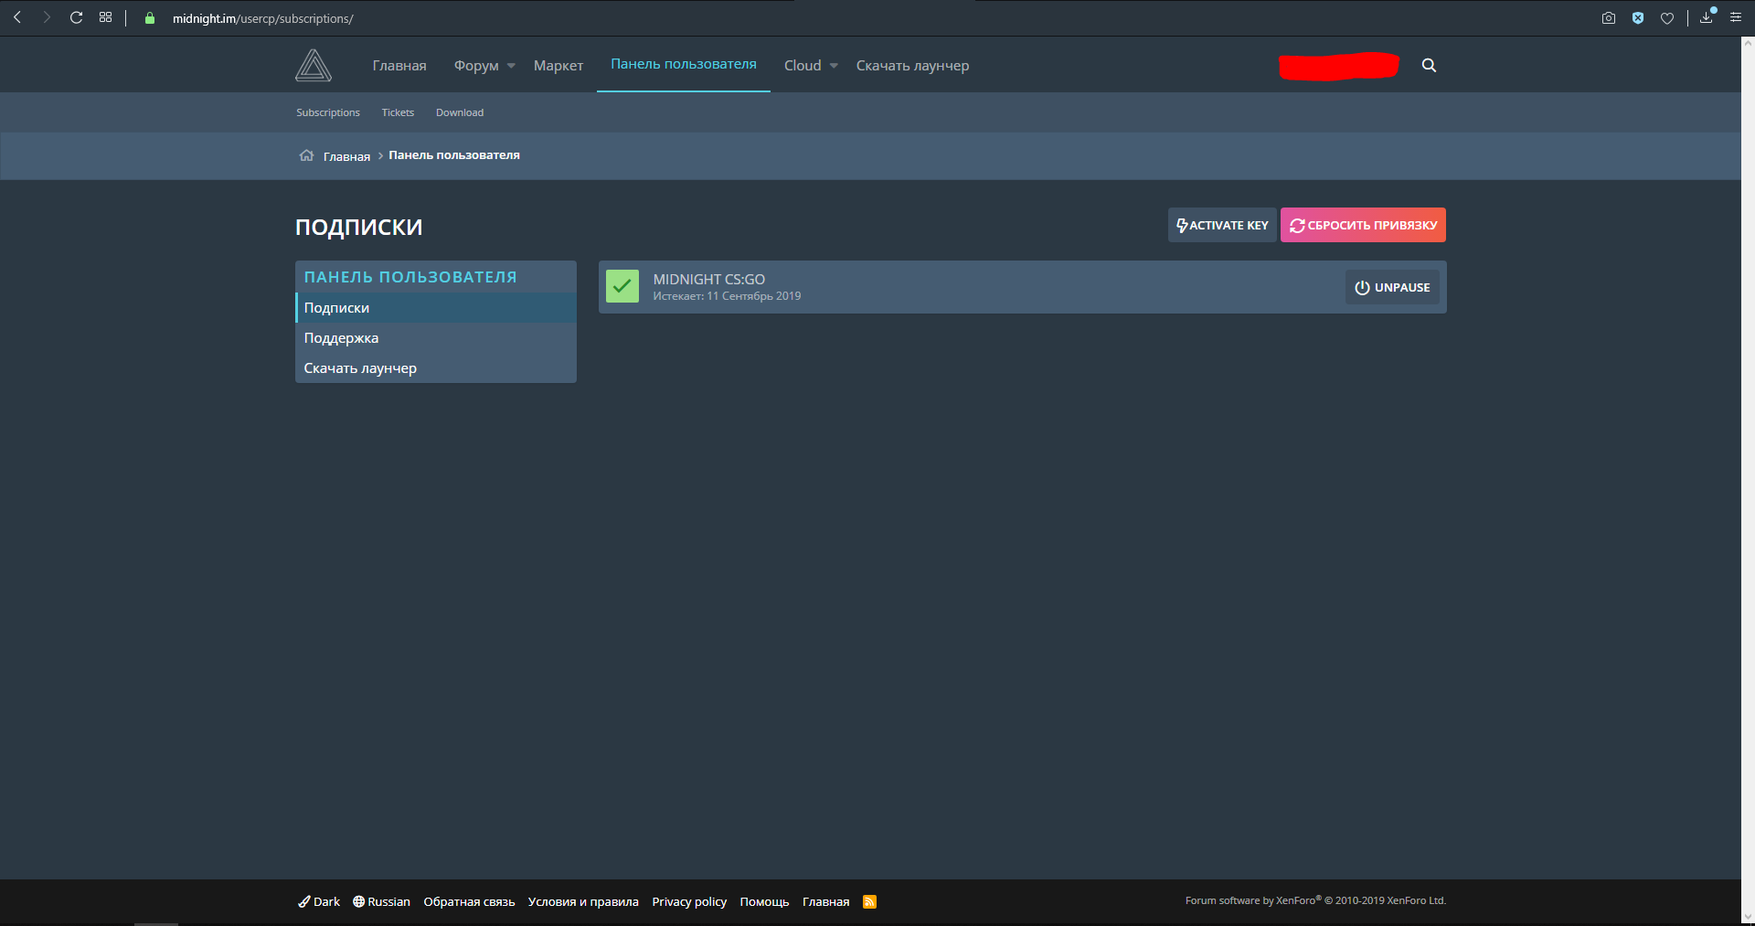The image size is (1755, 926).
Task: Take a snapshot with camera icon
Action: click(1609, 18)
